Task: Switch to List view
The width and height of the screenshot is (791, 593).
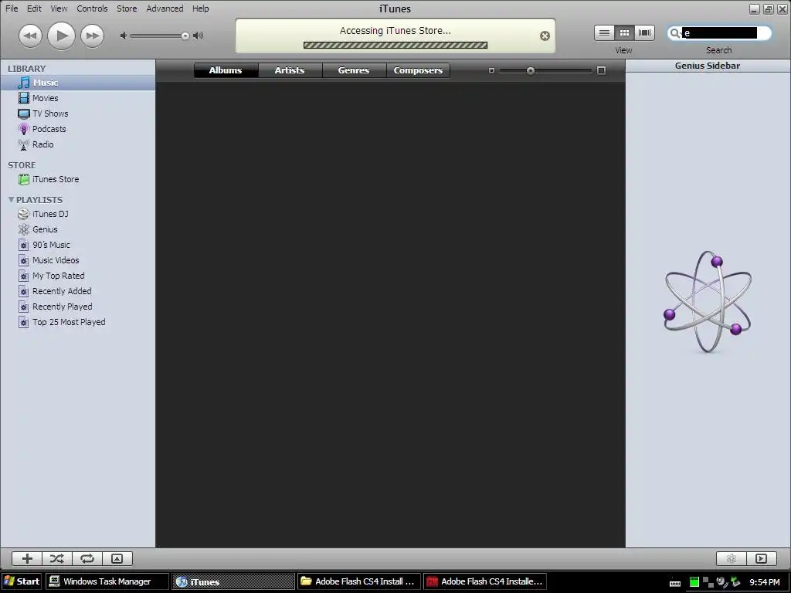Action: pos(604,32)
